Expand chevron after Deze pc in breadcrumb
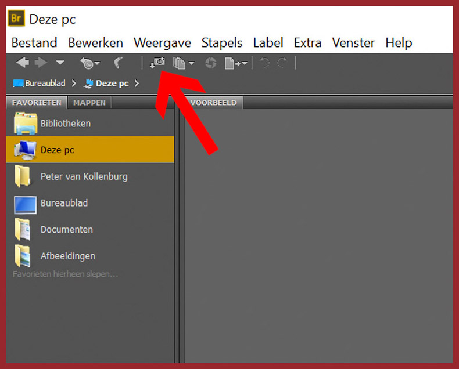This screenshot has height=369, width=459. tap(137, 84)
